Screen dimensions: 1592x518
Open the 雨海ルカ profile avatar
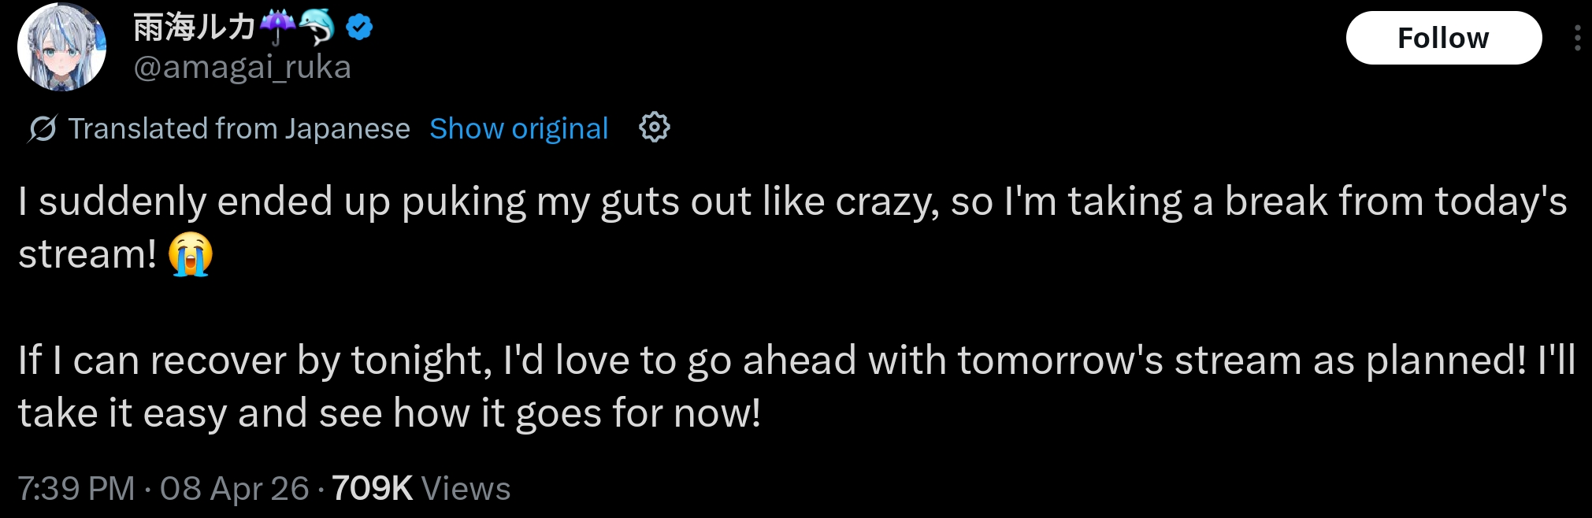click(x=61, y=47)
